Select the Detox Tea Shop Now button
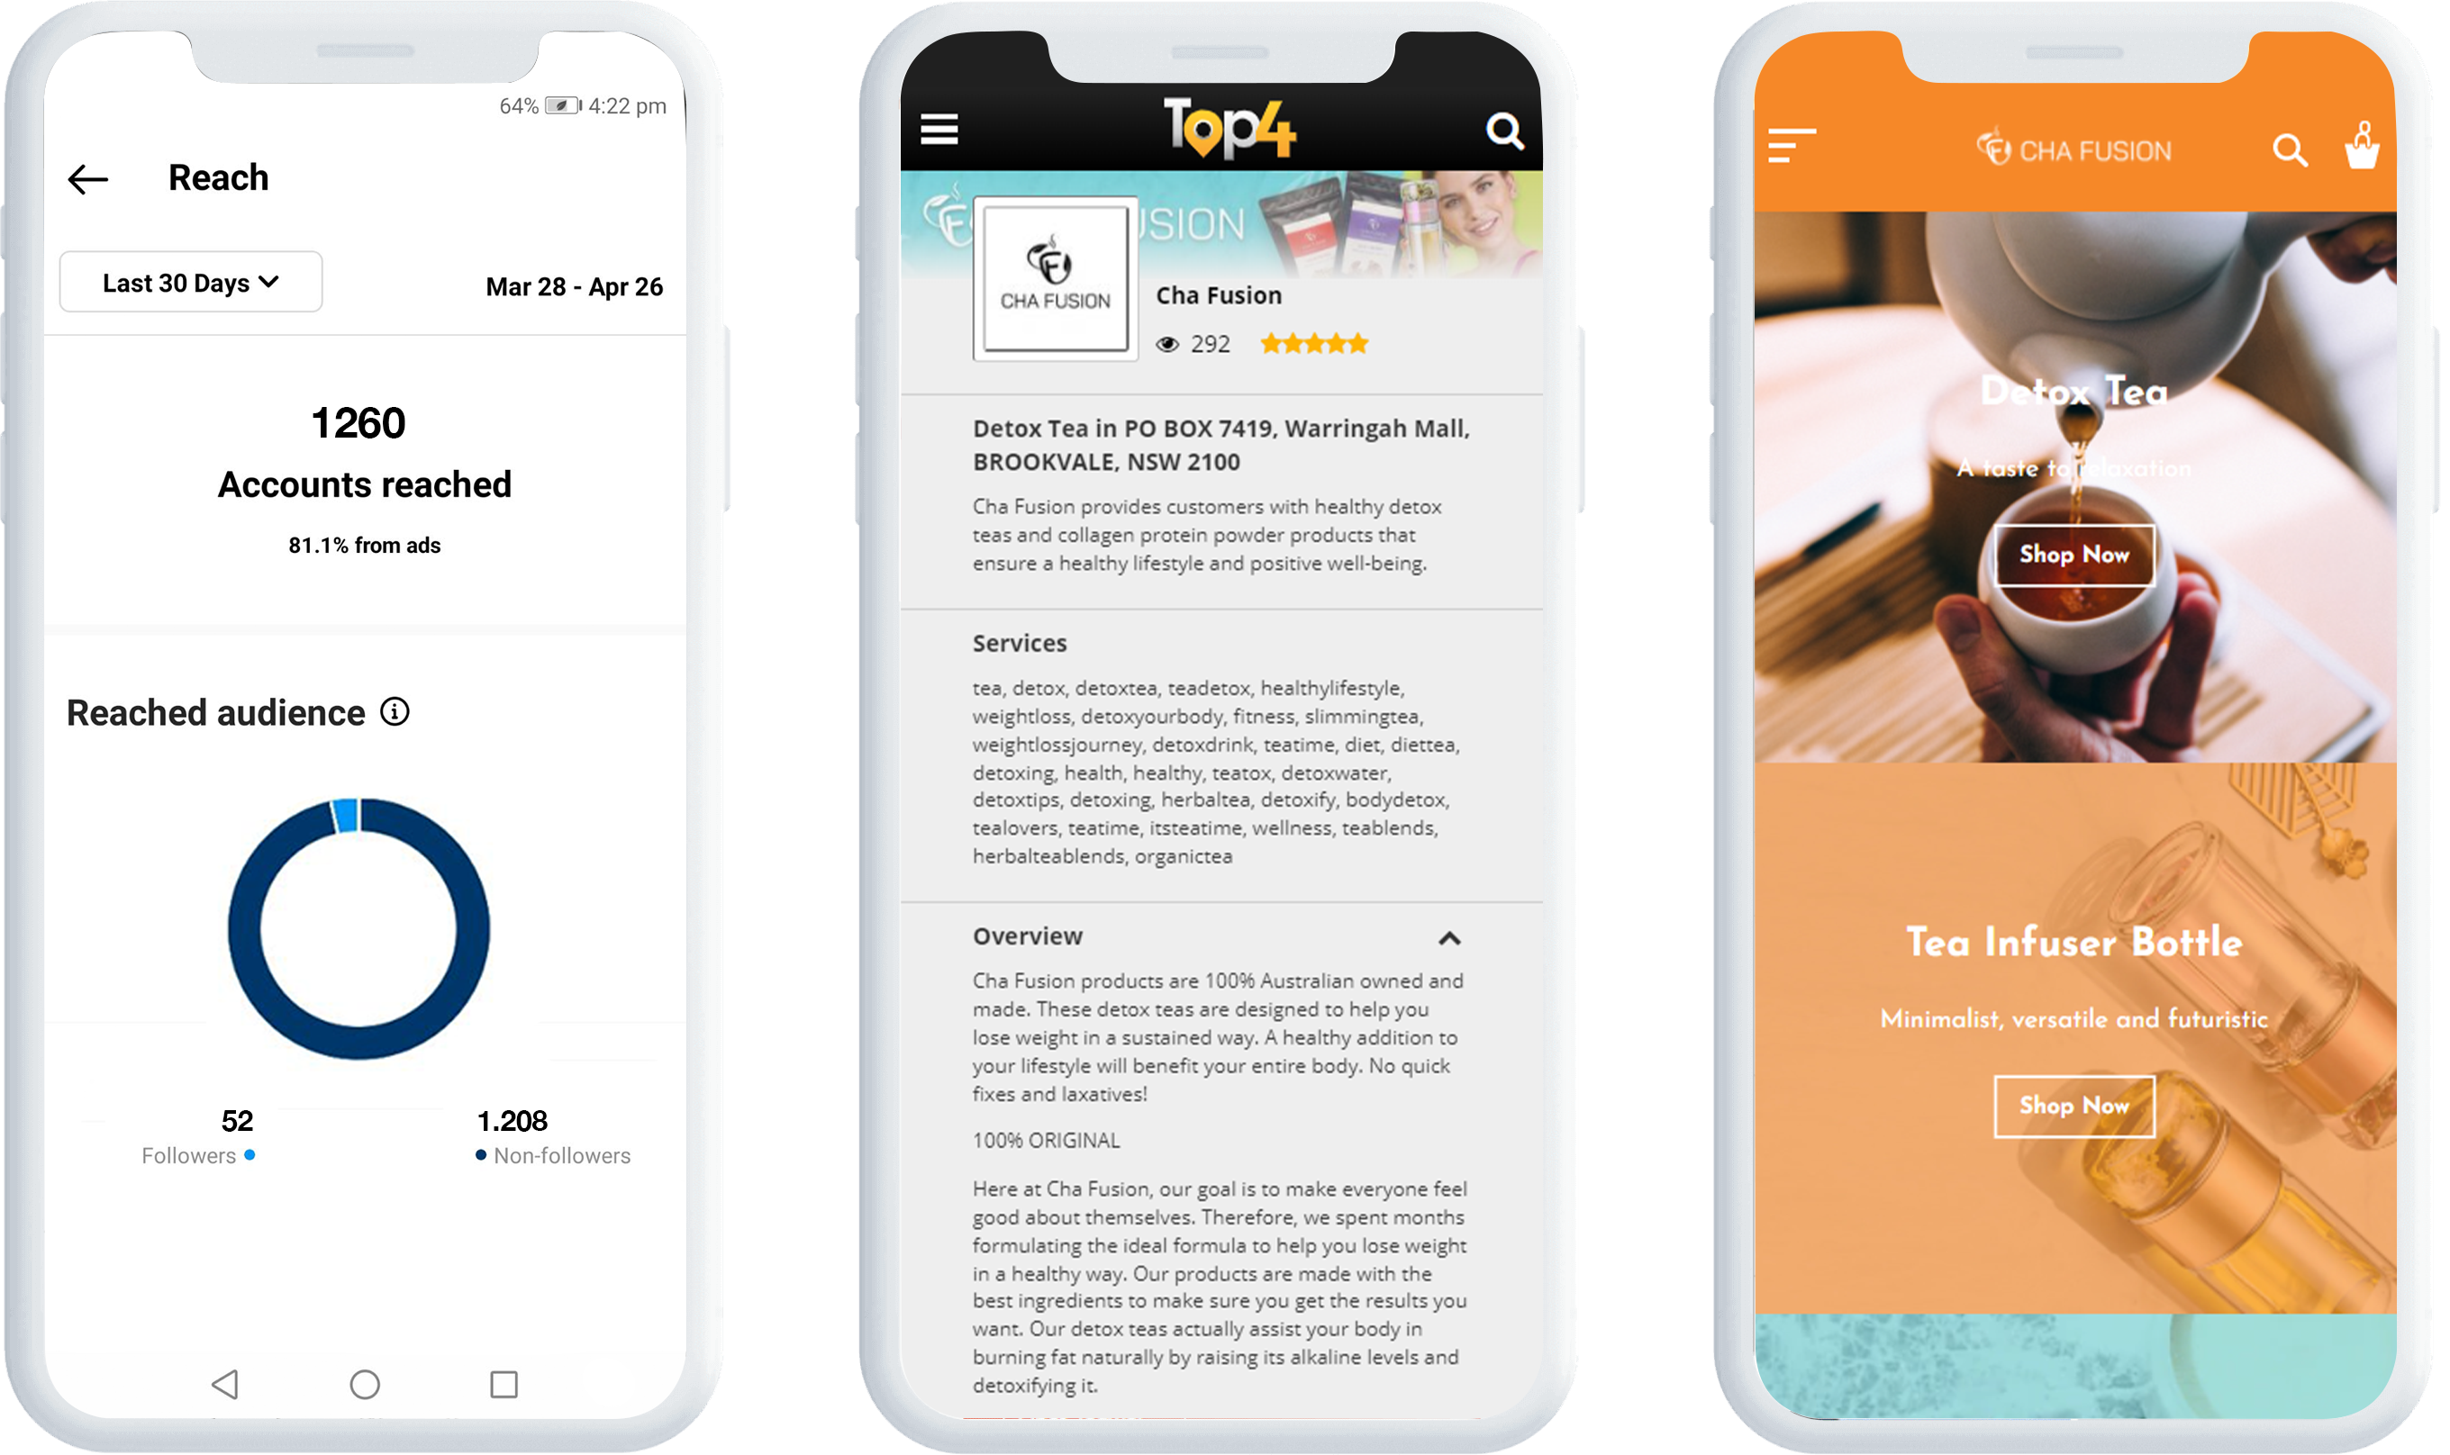2450x1455 pixels. tap(2074, 555)
